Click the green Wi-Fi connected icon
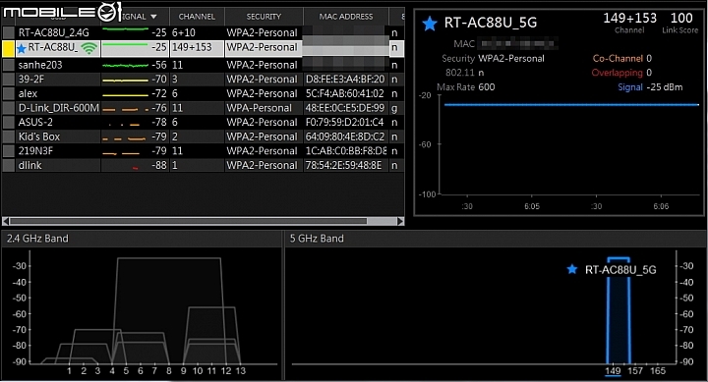Viewport: 708px width, 382px height. point(89,48)
